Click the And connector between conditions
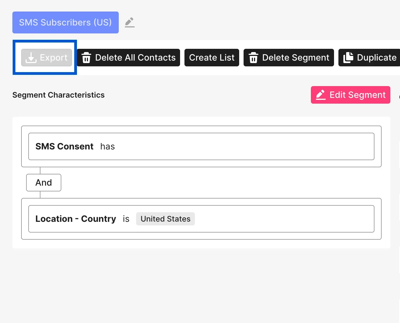This screenshot has height=323, width=400. point(44,183)
